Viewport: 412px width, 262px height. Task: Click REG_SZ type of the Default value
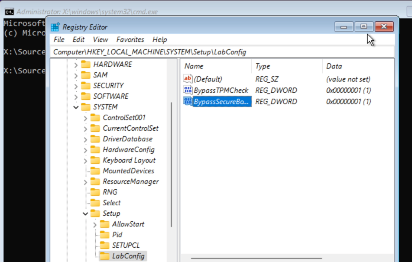(x=267, y=79)
